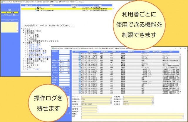
Task: Click the Internet Explorer icon in top window title
Action: (1, 1)
